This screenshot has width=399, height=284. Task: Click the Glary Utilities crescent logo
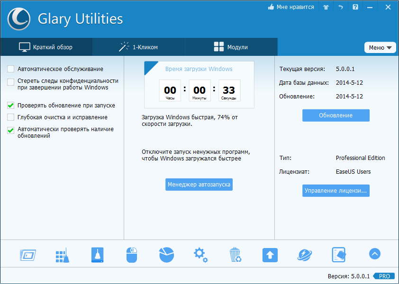[19, 19]
